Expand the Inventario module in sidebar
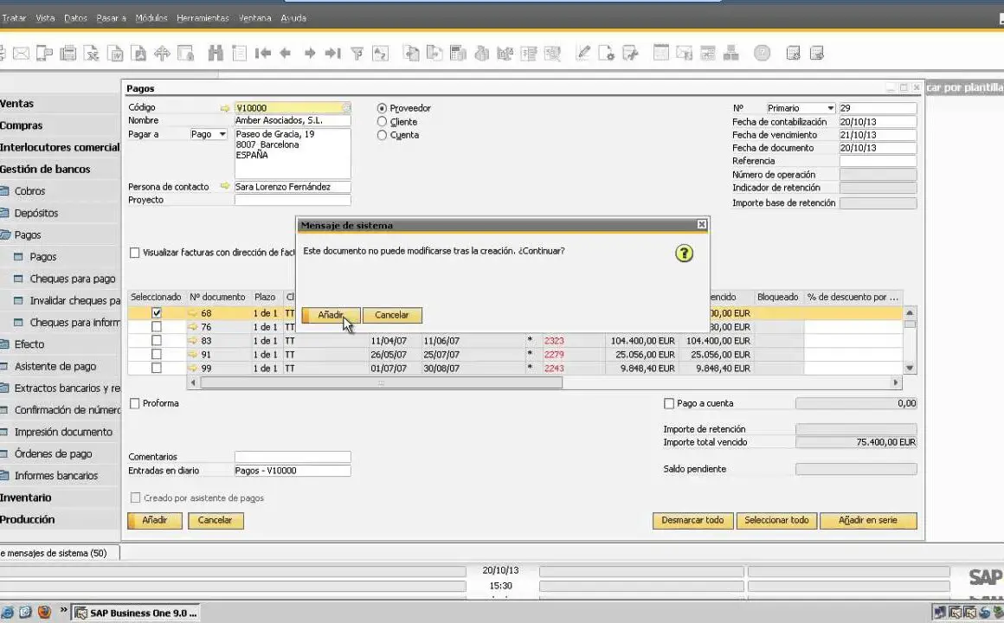 (26, 498)
